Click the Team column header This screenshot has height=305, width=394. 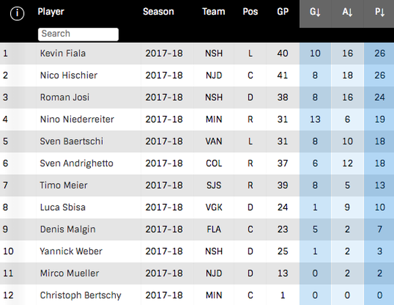tap(213, 12)
